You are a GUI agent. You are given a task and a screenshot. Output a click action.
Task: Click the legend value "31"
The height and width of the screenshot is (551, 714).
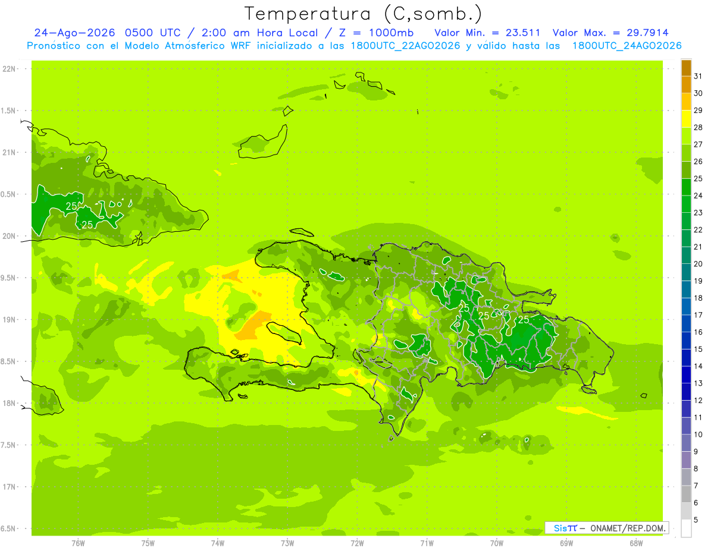pyautogui.click(x=698, y=76)
